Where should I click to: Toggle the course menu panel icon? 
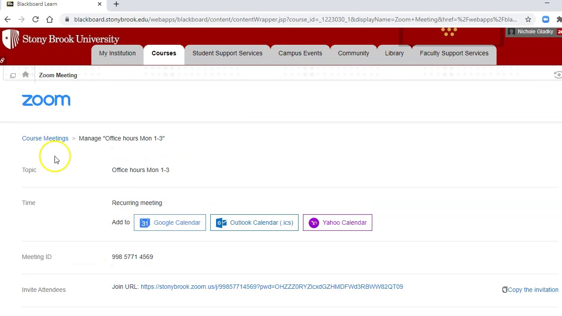click(13, 75)
